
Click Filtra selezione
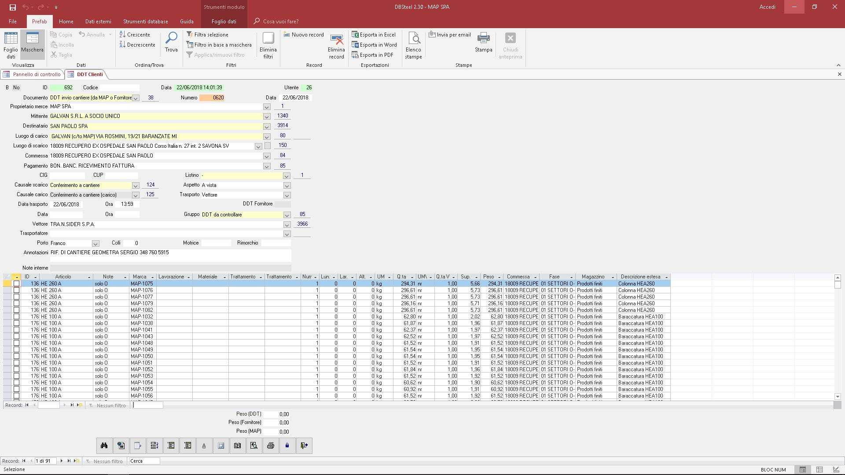pyautogui.click(x=207, y=35)
